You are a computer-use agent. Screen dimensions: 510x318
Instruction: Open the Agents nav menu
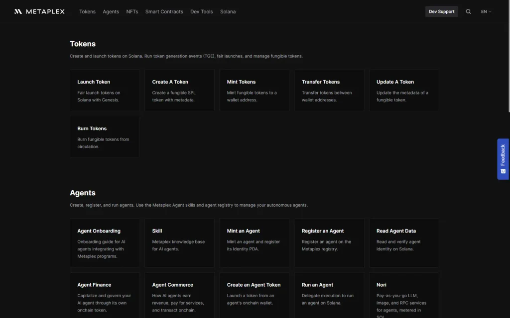[x=111, y=11]
